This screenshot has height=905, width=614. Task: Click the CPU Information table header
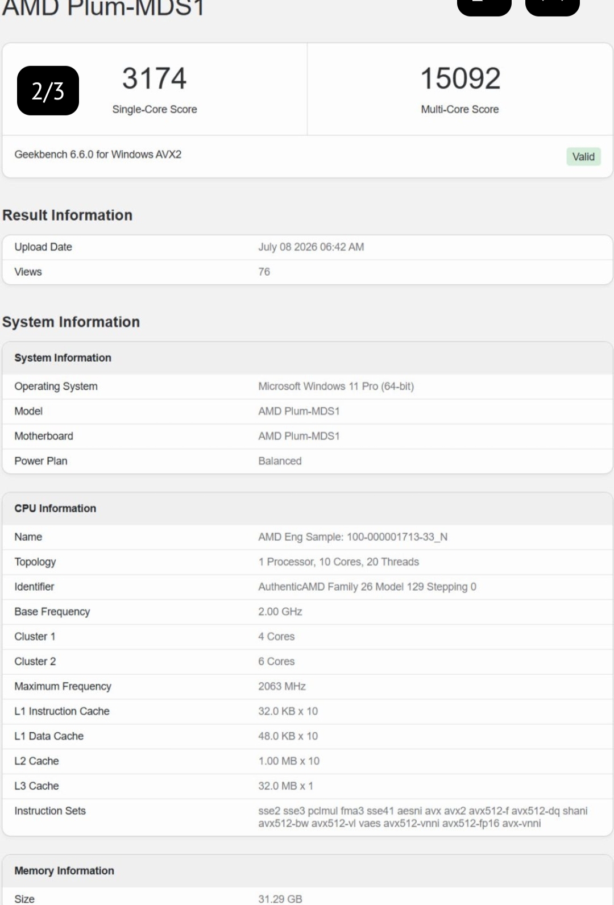[x=55, y=508]
